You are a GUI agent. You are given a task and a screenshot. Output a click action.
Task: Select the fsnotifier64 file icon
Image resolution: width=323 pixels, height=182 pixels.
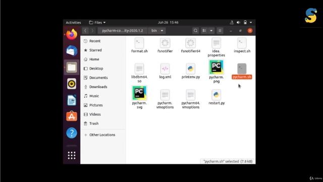[191, 43]
